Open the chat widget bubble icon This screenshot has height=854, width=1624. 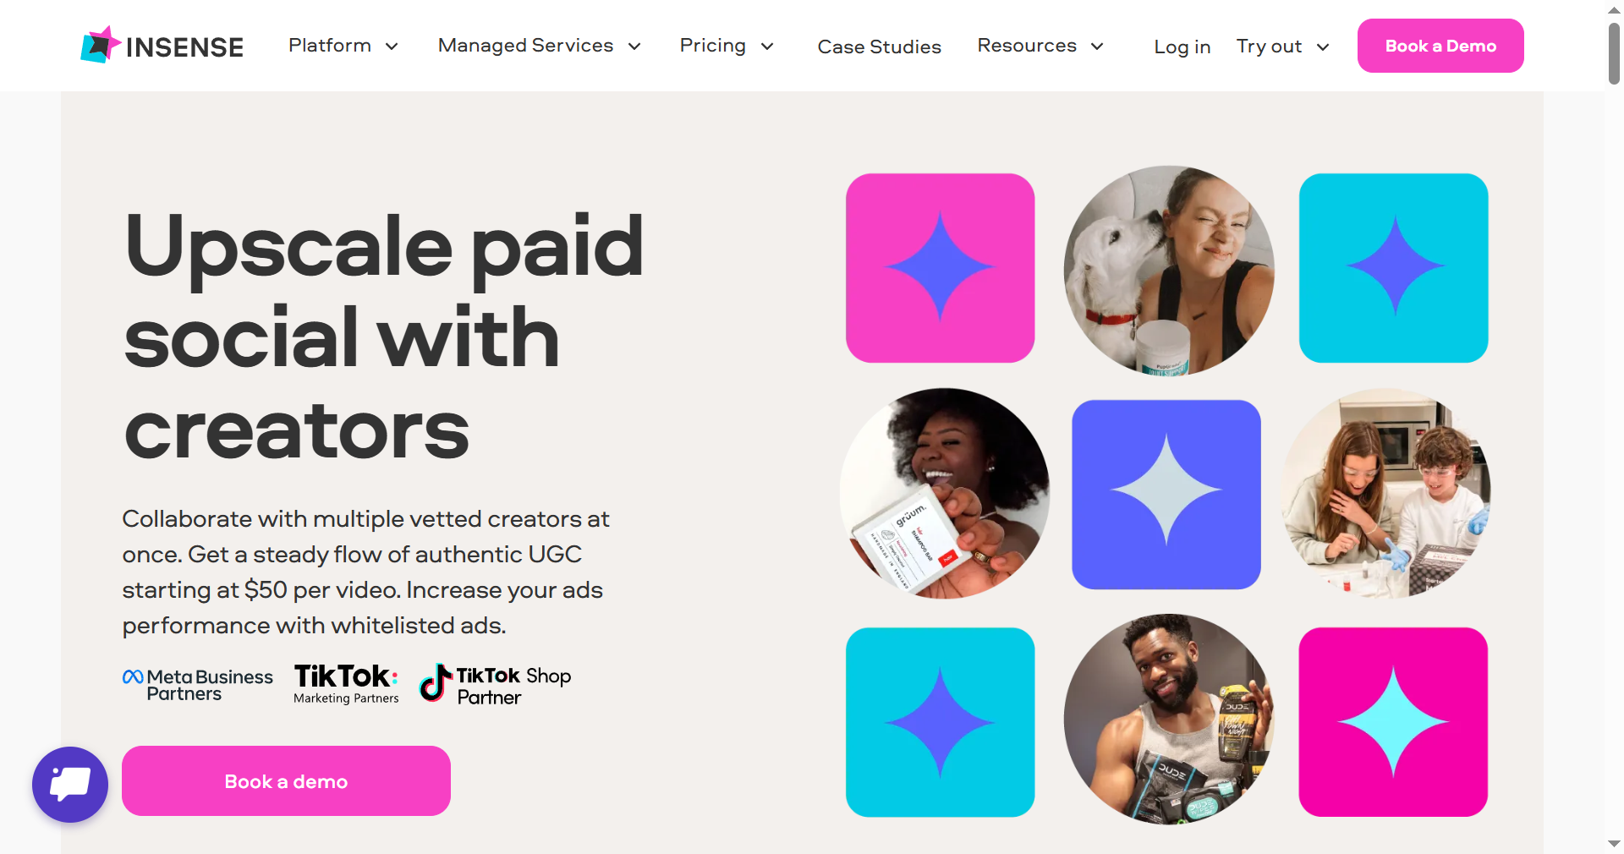coord(70,784)
